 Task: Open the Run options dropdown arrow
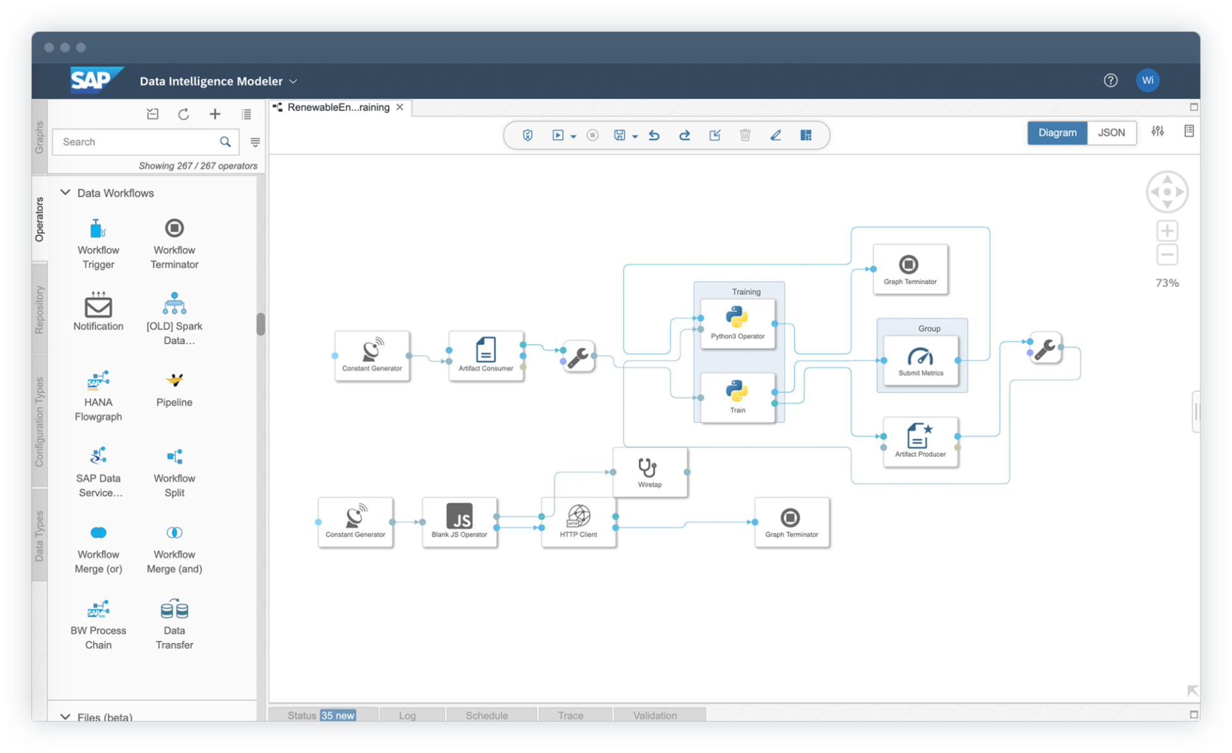[573, 136]
